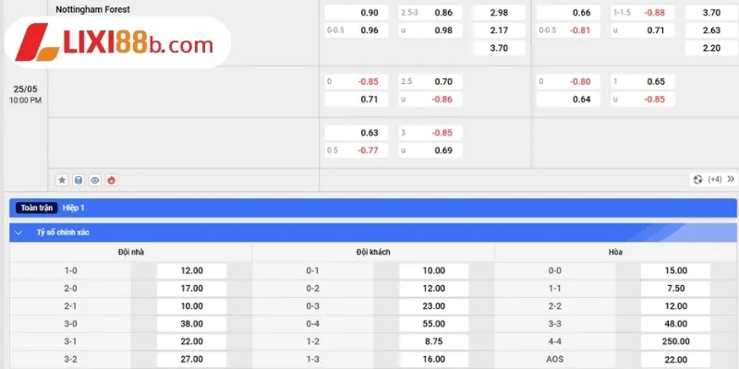
Task: Select correct score 2-1 odds 10.00
Action: click(191, 306)
